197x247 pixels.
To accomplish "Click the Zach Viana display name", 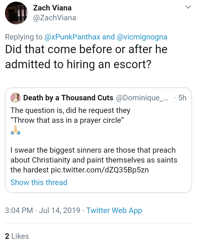I will pyautogui.click(x=52, y=8).
